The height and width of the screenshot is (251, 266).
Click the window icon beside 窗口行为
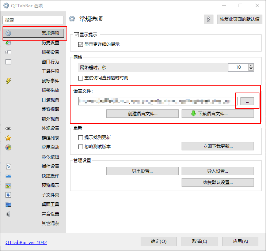[8, 62]
